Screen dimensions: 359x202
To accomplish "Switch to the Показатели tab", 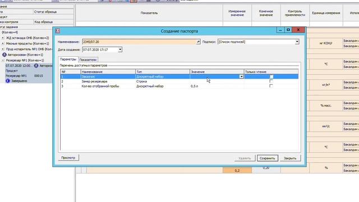I will [88, 59].
